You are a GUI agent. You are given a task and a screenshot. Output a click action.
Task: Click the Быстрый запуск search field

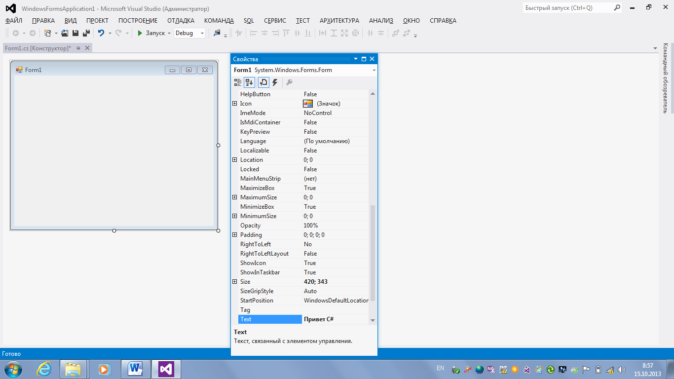572,8
